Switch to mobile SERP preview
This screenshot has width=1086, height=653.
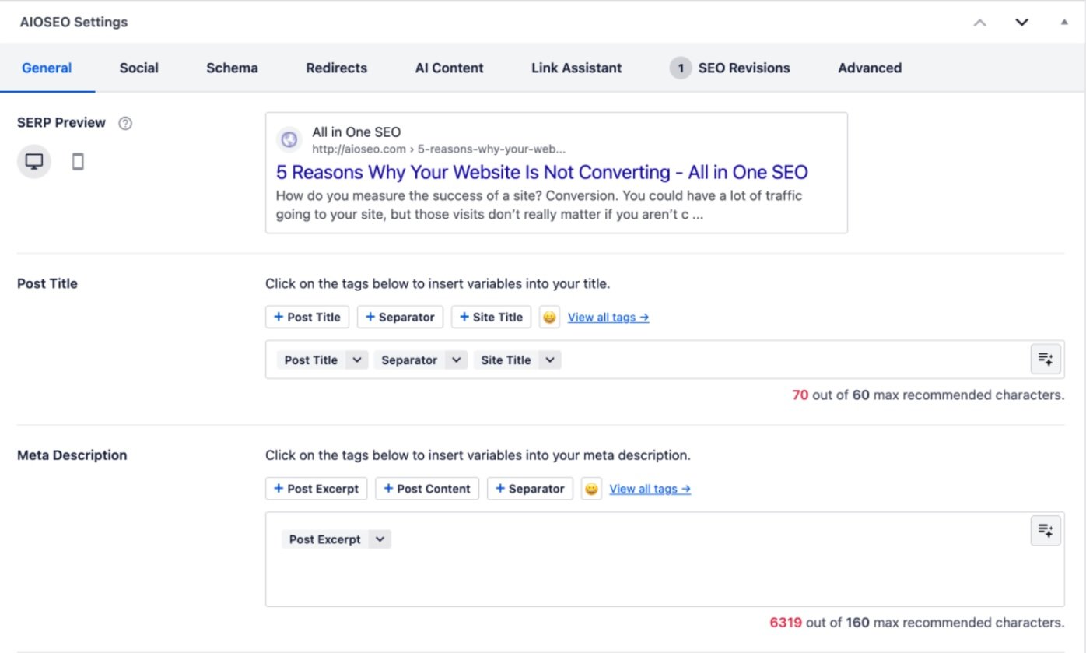tap(78, 162)
